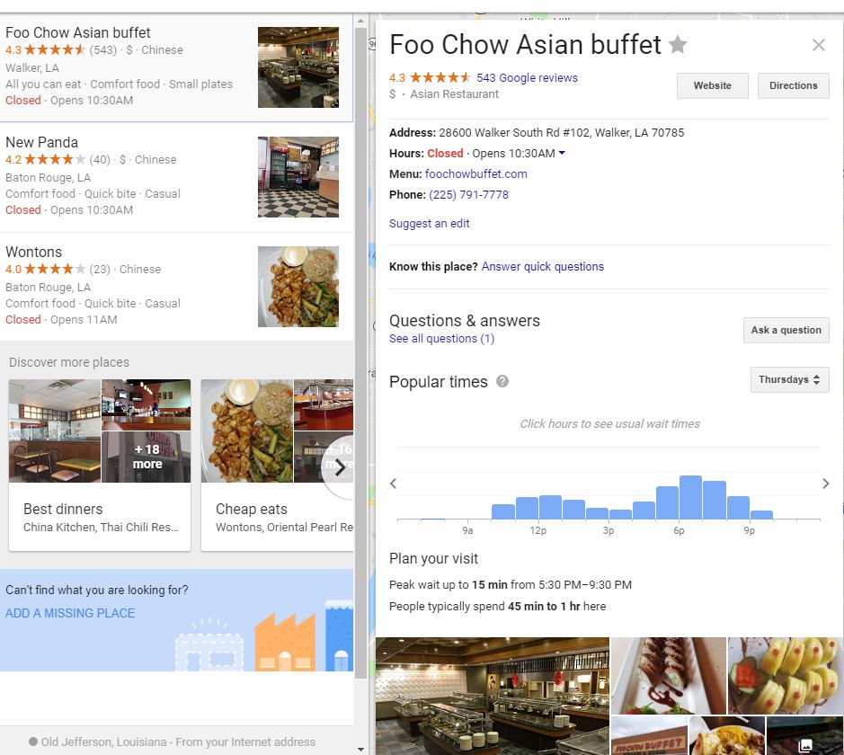Viewport: 844px width, 755px height.
Task: Call phone number (225) 791-7778
Action: pos(468,194)
